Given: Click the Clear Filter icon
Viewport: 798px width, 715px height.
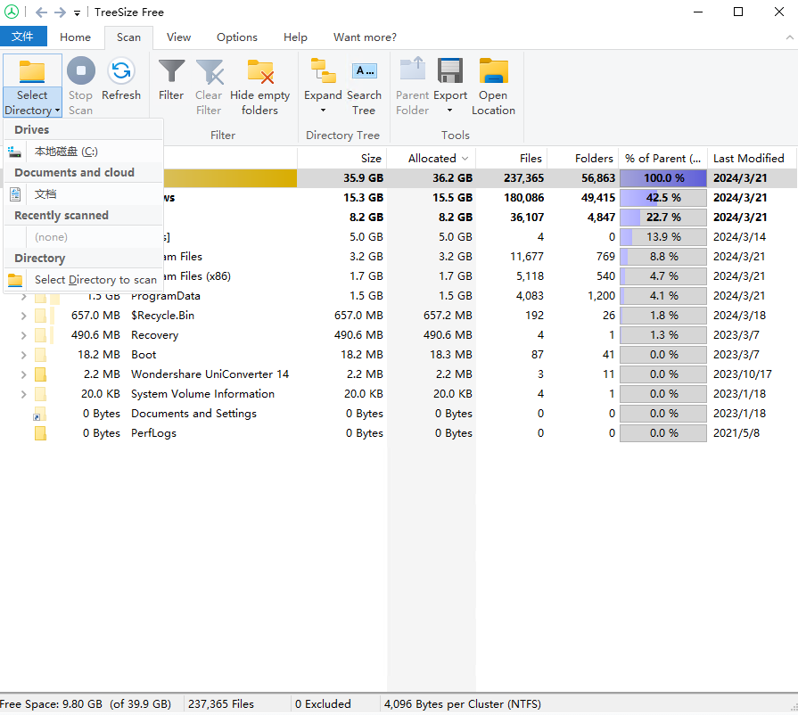Looking at the screenshot, I should (209, 72).
